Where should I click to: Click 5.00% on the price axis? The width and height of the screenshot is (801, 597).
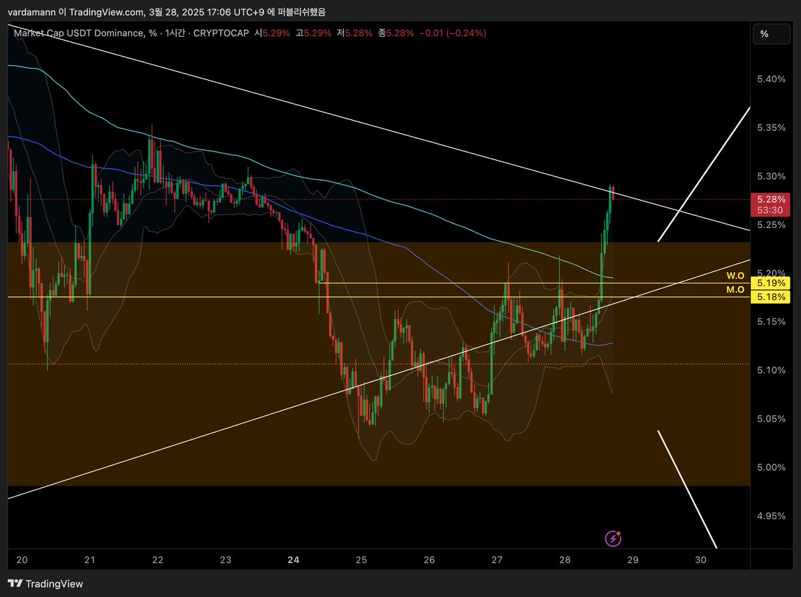(771, 467)
